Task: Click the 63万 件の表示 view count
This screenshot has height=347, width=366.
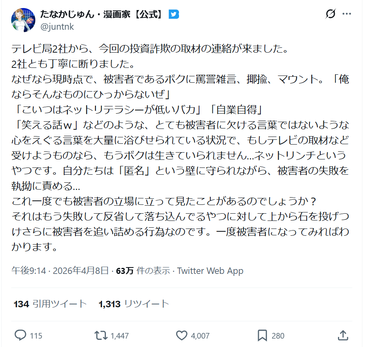Action: point(142,271)
